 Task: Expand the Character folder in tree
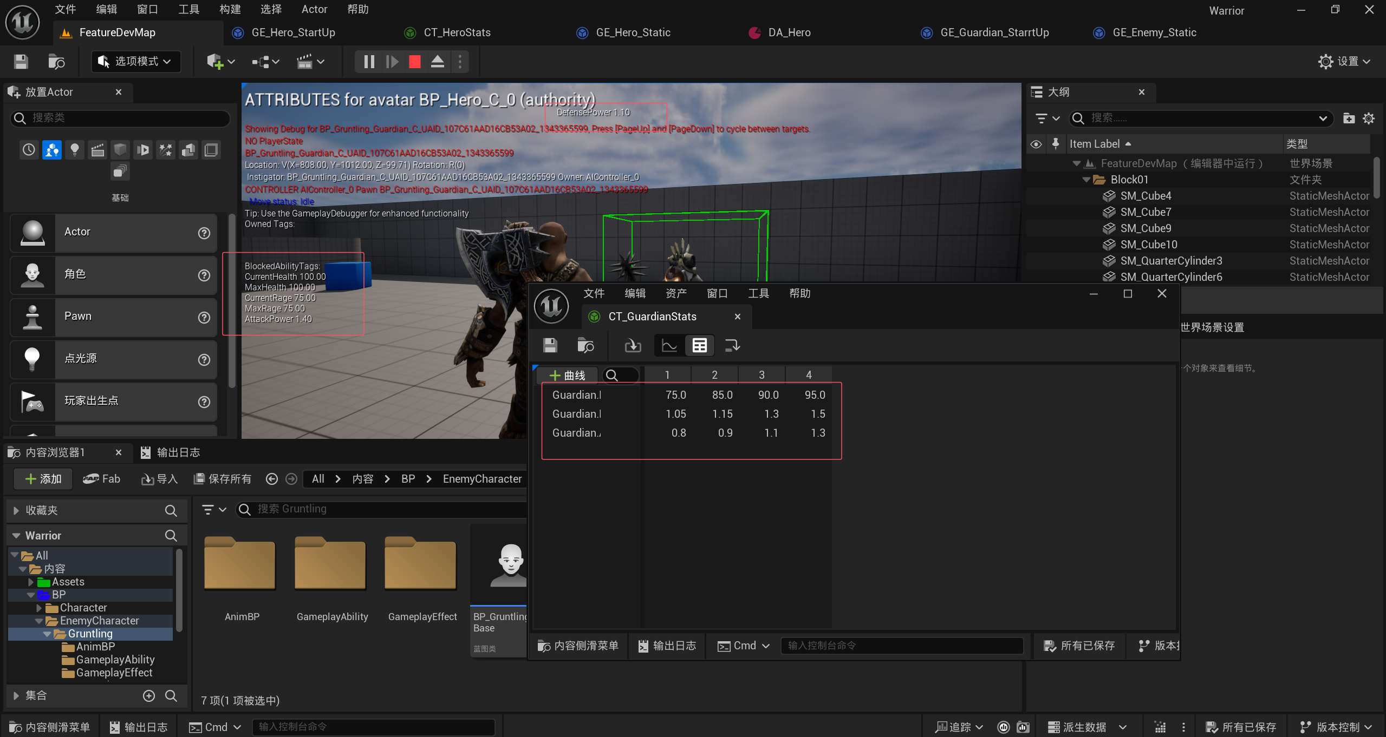pos(38,608)
